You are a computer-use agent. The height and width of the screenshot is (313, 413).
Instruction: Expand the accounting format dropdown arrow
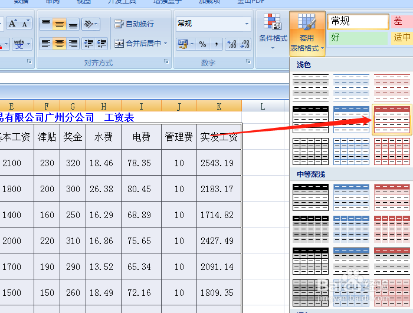tap(192, 44)
